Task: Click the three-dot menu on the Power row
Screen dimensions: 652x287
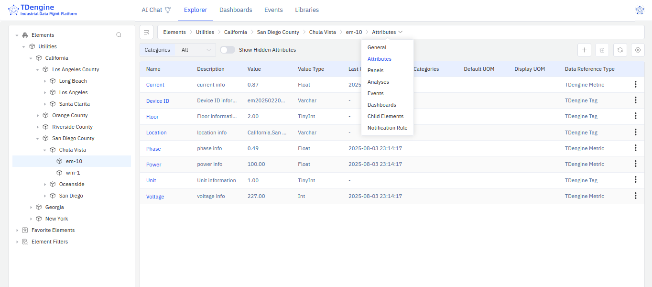Action: click(x=635, y=164)
